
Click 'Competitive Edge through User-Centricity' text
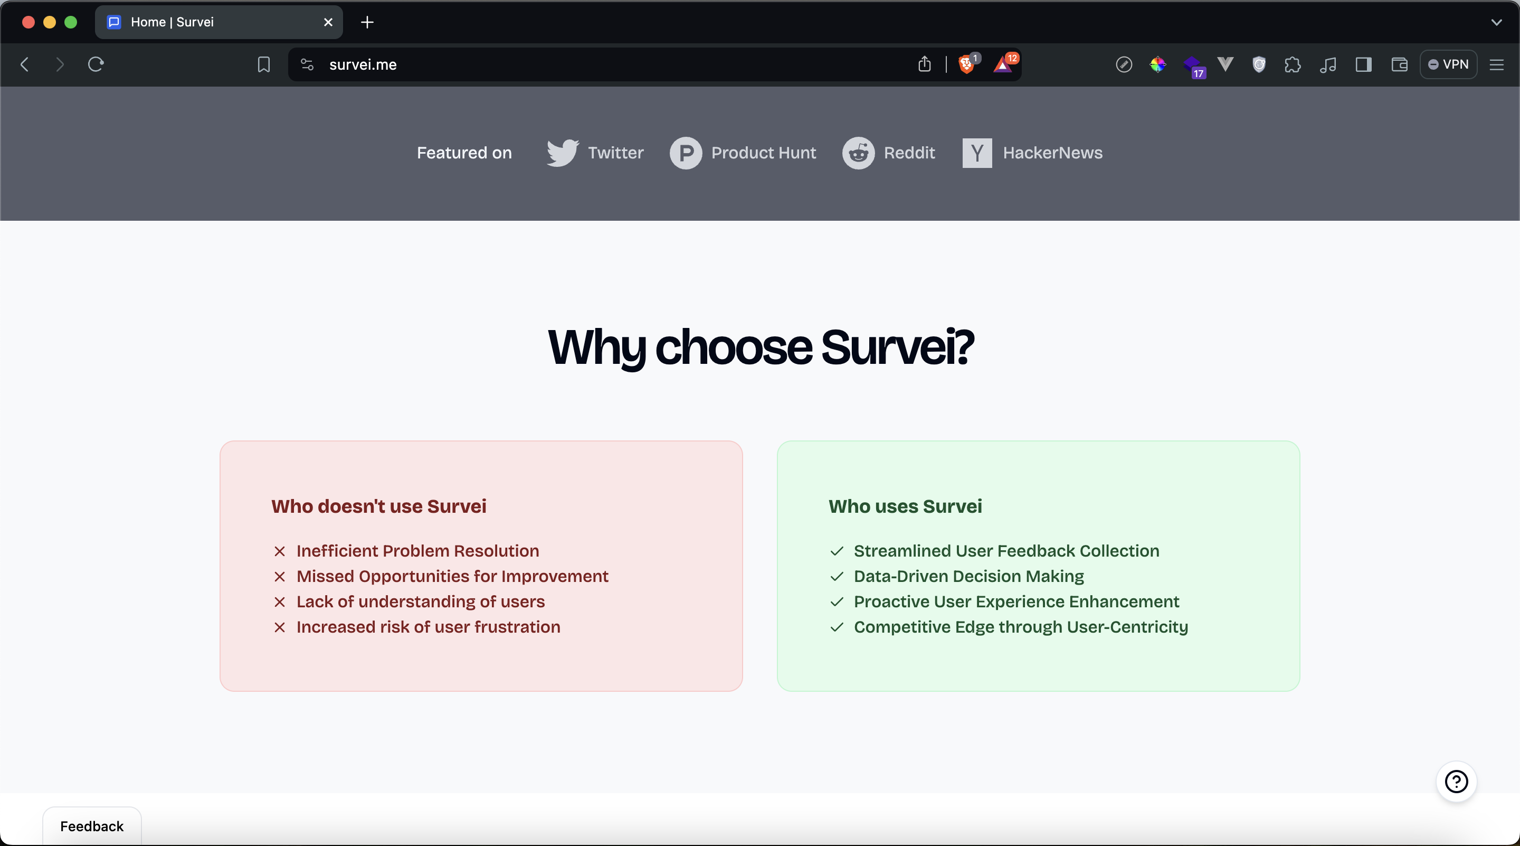click(1021, 627)
